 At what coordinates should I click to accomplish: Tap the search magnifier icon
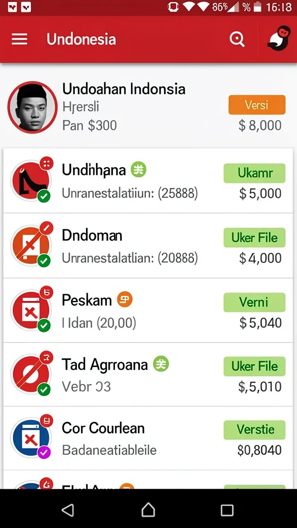pos(237,39)
